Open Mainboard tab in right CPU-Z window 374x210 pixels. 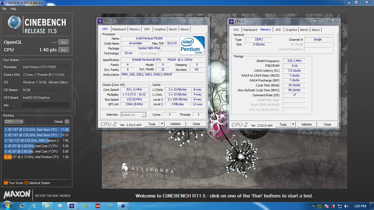coord(250,30)
